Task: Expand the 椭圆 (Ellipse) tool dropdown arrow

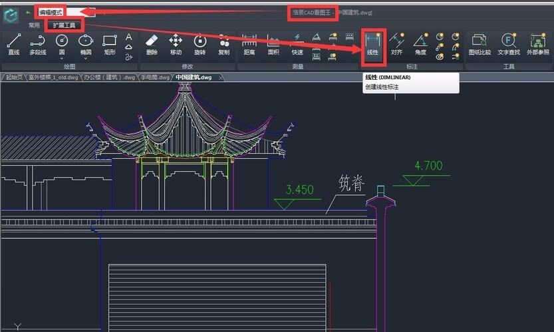Action: (86, 58)
